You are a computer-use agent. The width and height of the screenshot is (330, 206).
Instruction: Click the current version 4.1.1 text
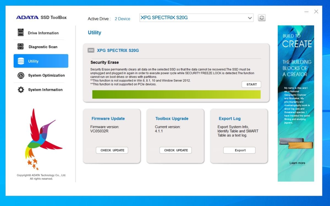point(159,131)
